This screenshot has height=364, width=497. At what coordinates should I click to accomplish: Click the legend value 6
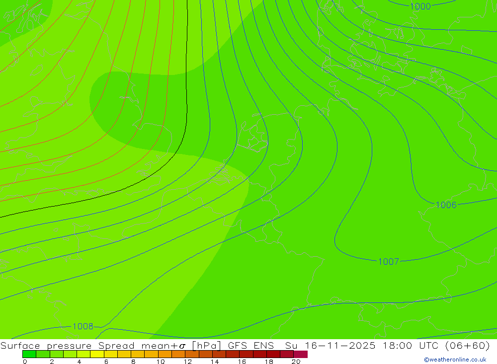pos(106,362)
